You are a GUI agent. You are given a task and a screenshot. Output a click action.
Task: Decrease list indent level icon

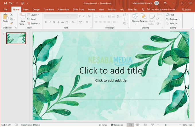[110, 16]
